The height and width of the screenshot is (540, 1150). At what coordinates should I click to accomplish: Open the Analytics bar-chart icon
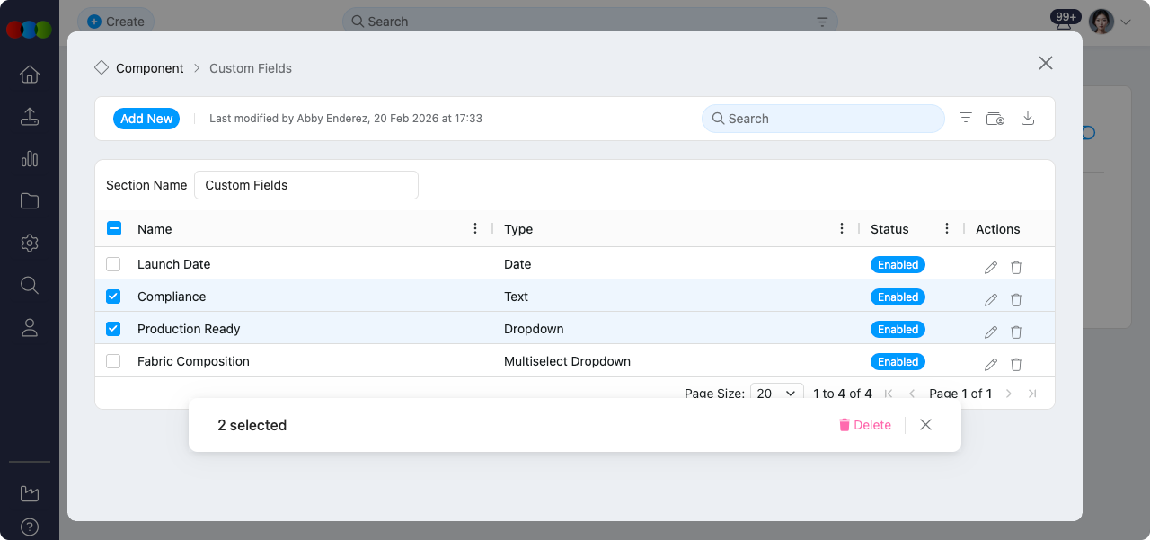click(29, 158)
